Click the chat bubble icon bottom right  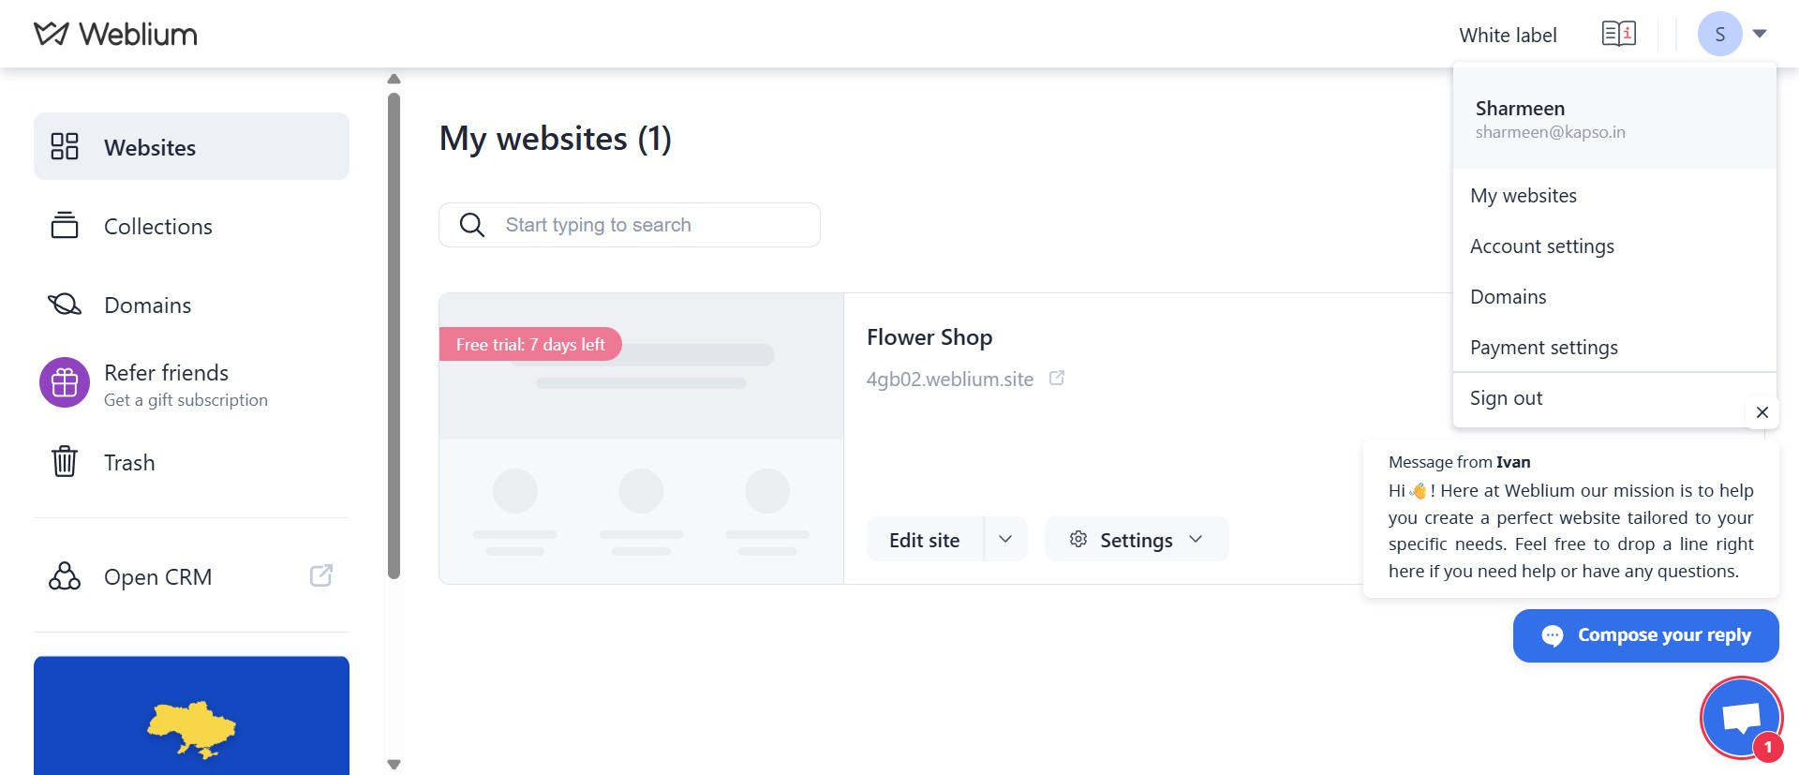[1741, 716]
